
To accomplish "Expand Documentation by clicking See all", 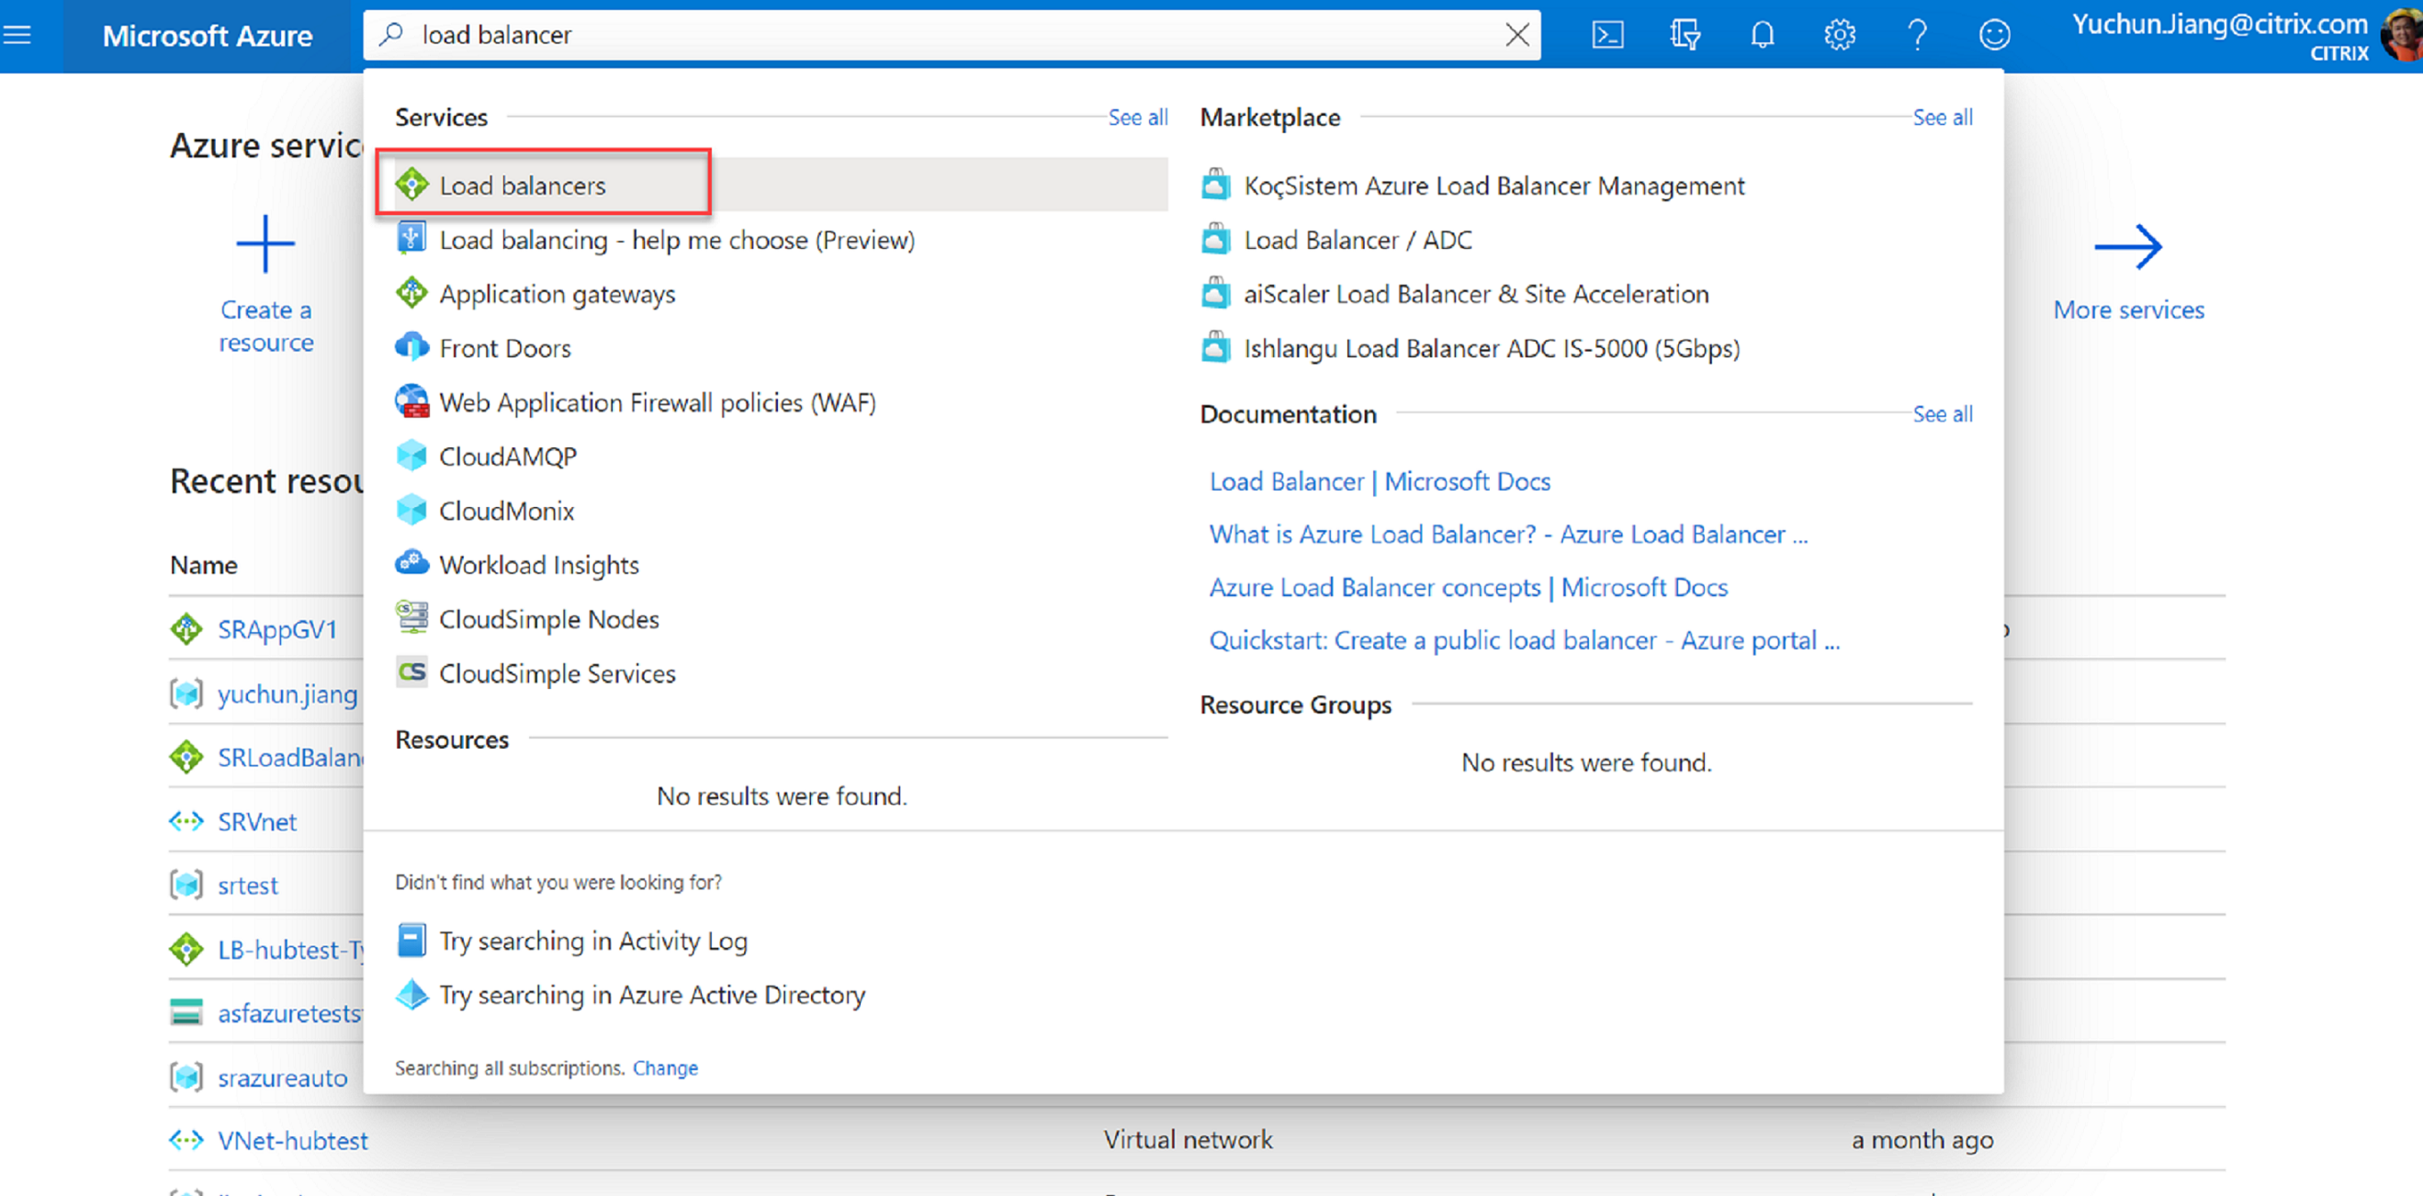I will point(1943,412).
